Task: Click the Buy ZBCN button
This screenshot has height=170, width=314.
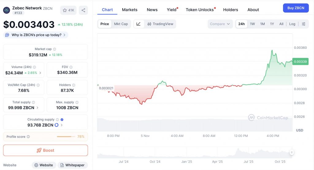Action: (296, 8)
